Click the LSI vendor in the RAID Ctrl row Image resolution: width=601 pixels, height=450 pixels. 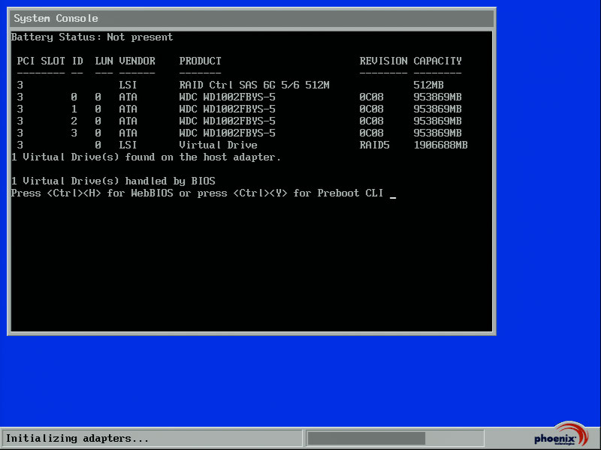pos(128,85)
